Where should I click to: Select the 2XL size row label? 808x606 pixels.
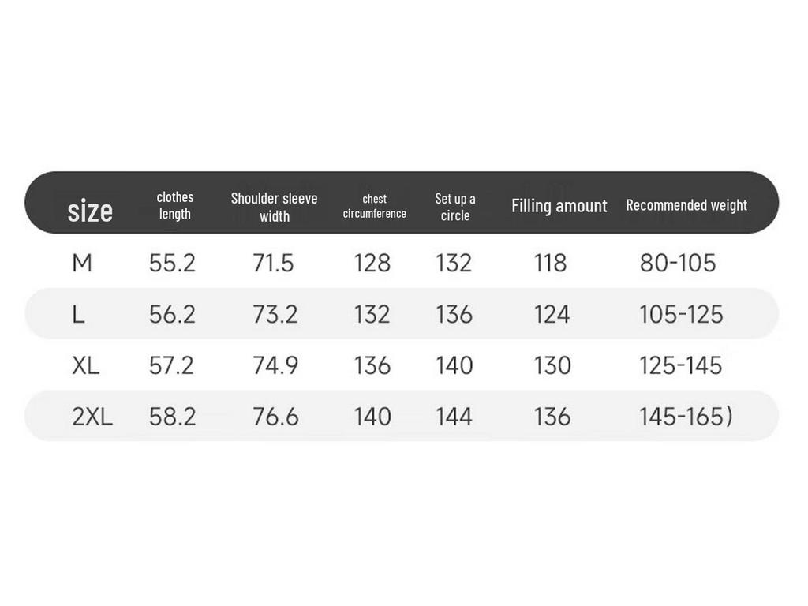[92, 417]
